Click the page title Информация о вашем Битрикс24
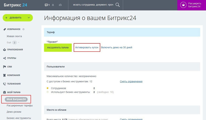This screenshot has width=206, height=120. 90,18
